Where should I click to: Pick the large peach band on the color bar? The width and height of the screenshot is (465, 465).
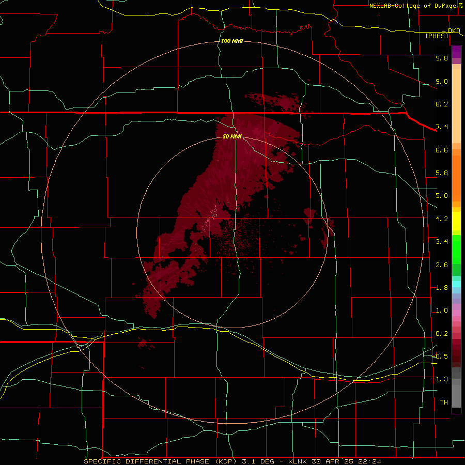tap(456, 106)
